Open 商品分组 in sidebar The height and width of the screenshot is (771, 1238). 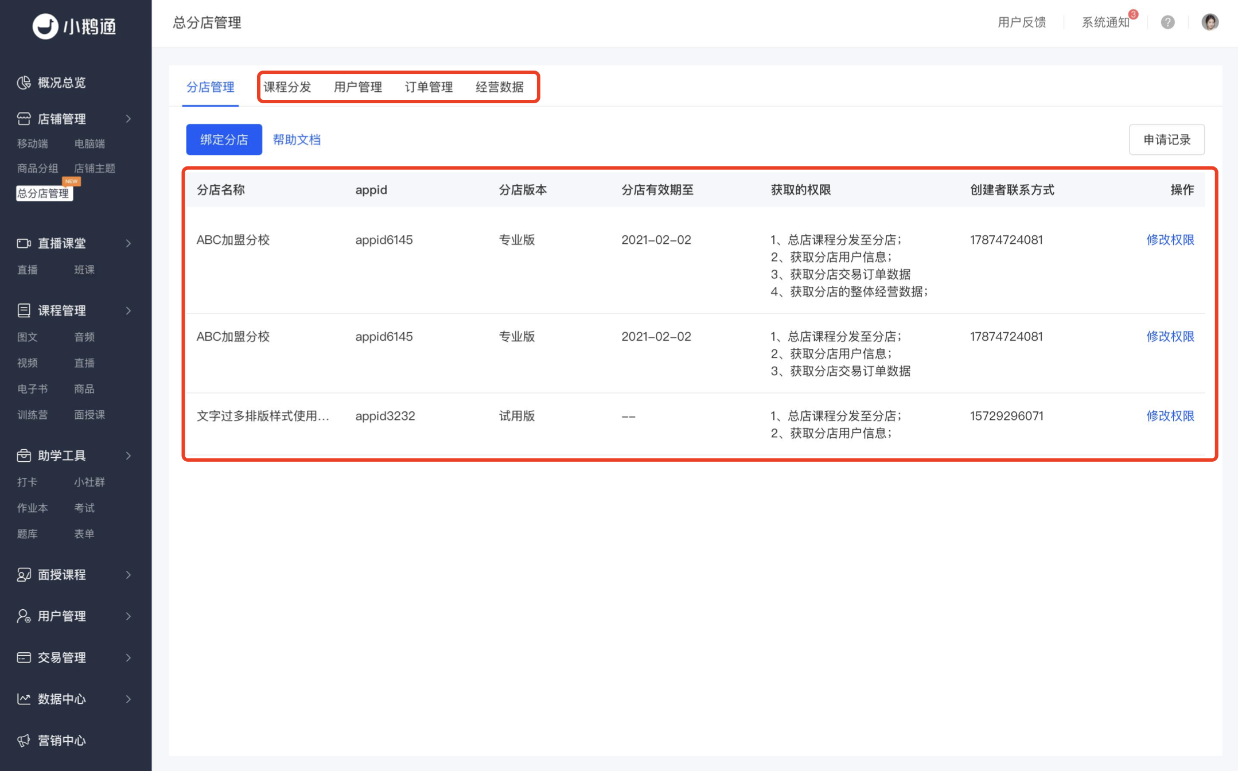(37, 168)
